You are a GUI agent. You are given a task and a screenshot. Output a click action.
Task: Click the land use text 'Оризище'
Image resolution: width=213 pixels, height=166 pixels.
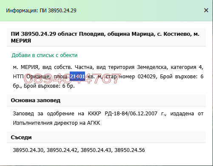click(38, 77)
